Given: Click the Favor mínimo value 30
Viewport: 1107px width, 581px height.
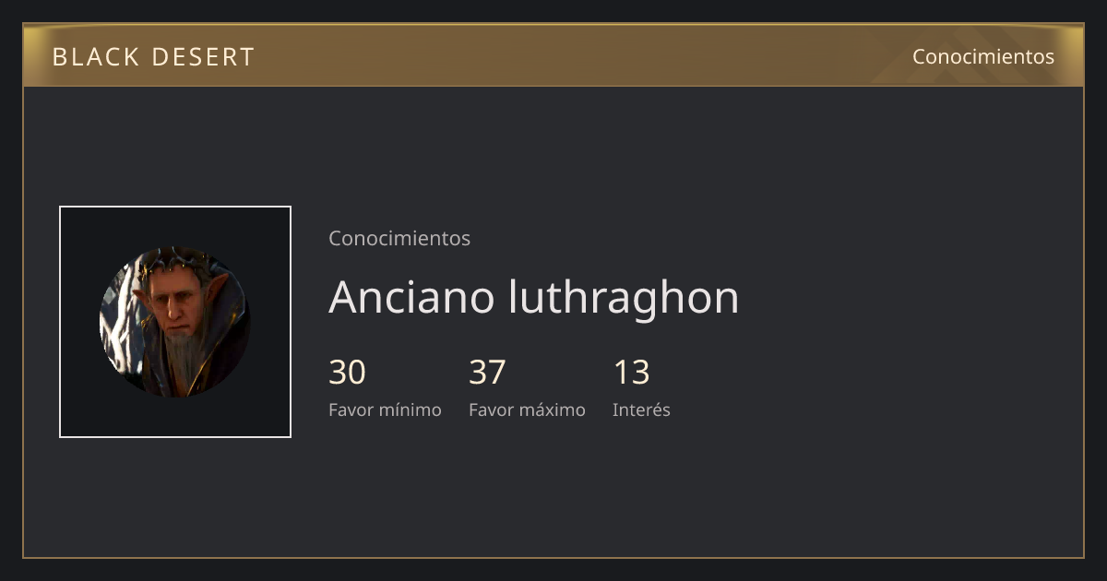Looking at the screenshot, I should 348,373.
